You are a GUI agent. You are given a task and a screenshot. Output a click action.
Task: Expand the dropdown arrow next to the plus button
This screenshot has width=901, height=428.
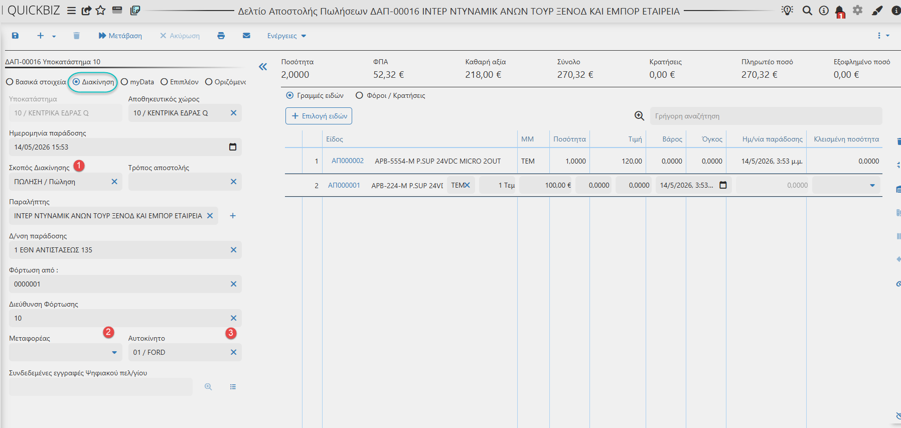pyautogui.click(x=54, y=36)
